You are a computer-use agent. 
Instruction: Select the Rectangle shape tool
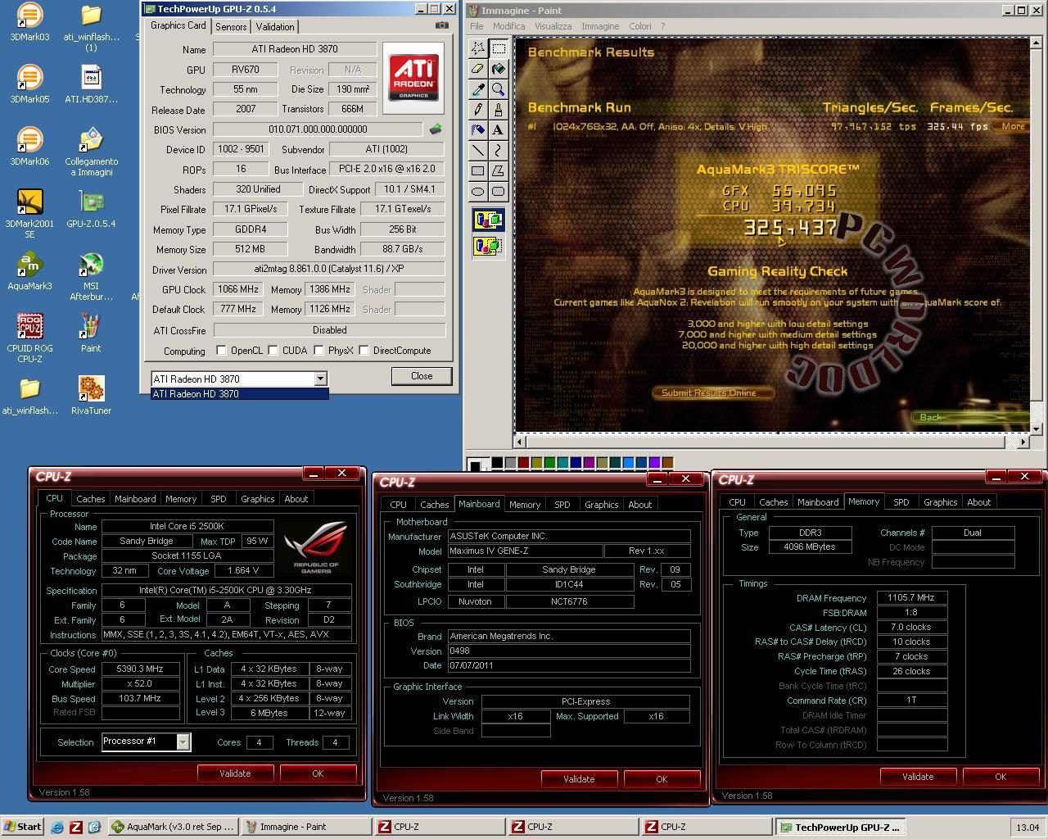[x=478, y=171]
